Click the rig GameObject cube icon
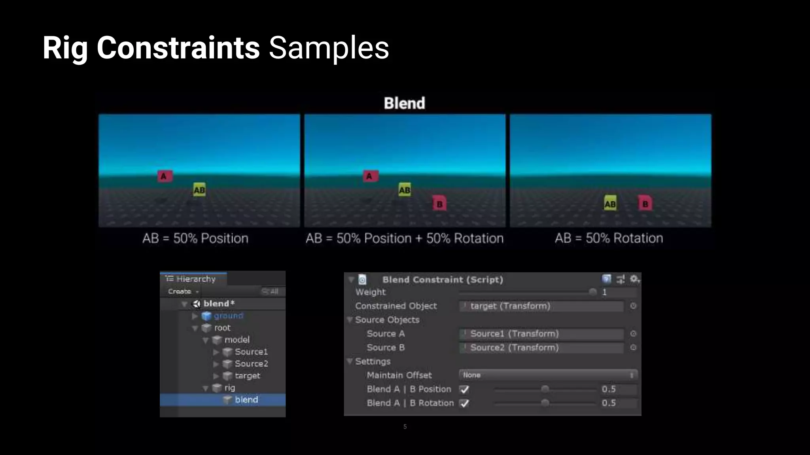Image resolution: width=810 pixels, height=455 pixels. pos(217,388)
